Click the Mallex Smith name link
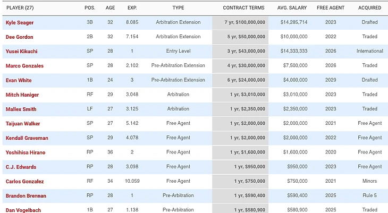Screen dimensions: 388x213 tap(21, 109)
